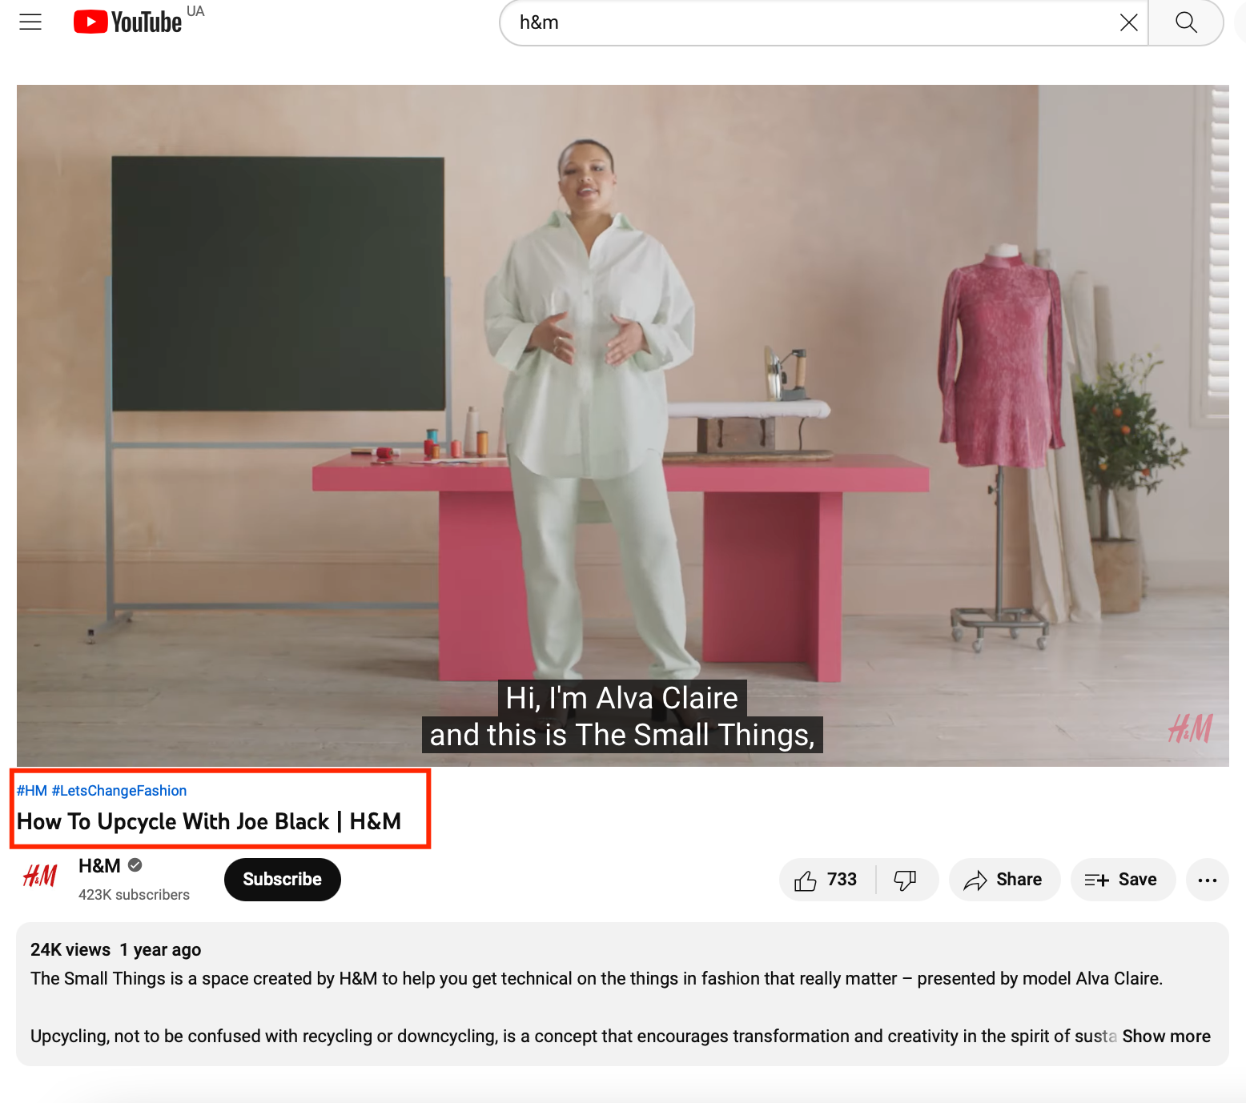
Task: Open the H&M channel name link
Action: click(99, 866)
